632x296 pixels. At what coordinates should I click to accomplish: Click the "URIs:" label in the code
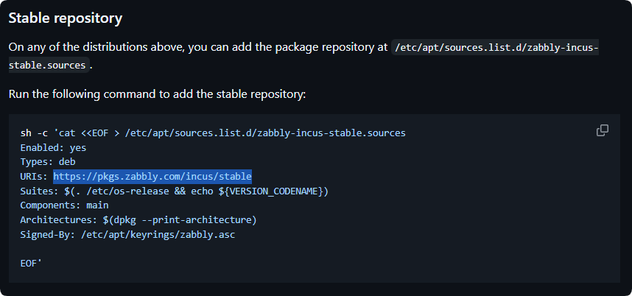coord(35,177)
